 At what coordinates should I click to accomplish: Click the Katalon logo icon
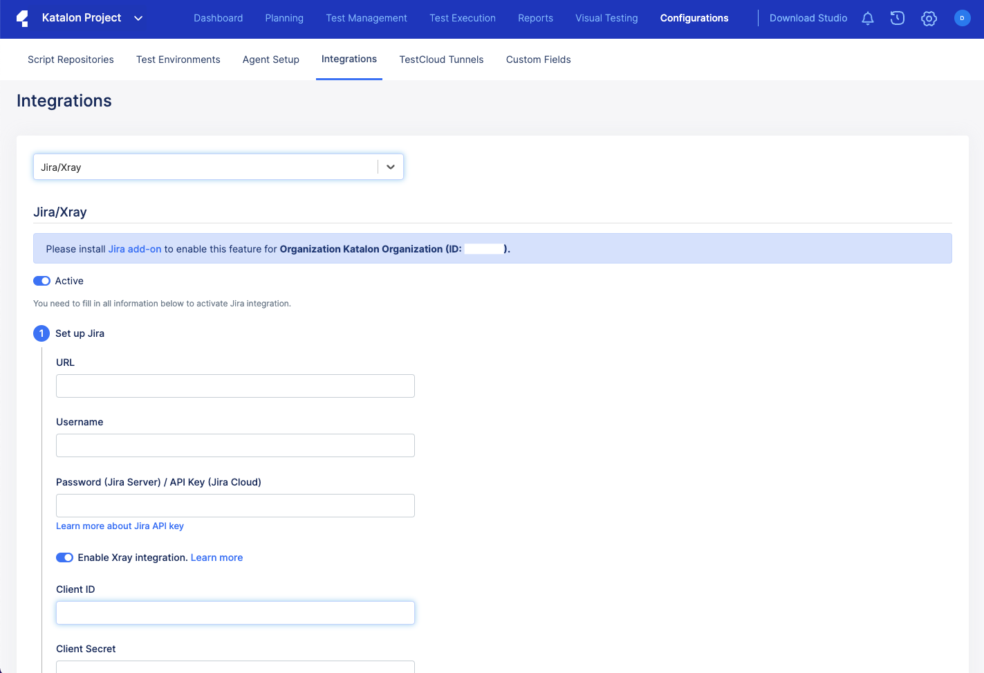click(22, 19)
